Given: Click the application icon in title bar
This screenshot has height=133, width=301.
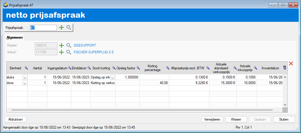Looking at the screenshot, I should click(x=6, y=5).
